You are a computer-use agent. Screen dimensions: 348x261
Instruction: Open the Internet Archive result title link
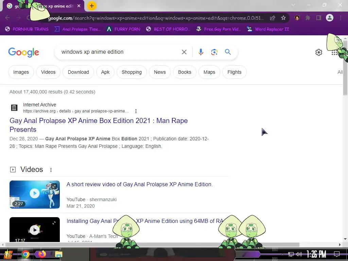point(99,125)
